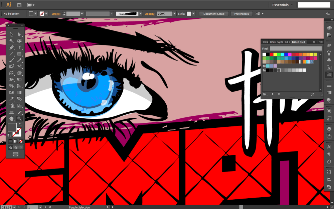Open Preferences from the control bar

pos(241,14)
